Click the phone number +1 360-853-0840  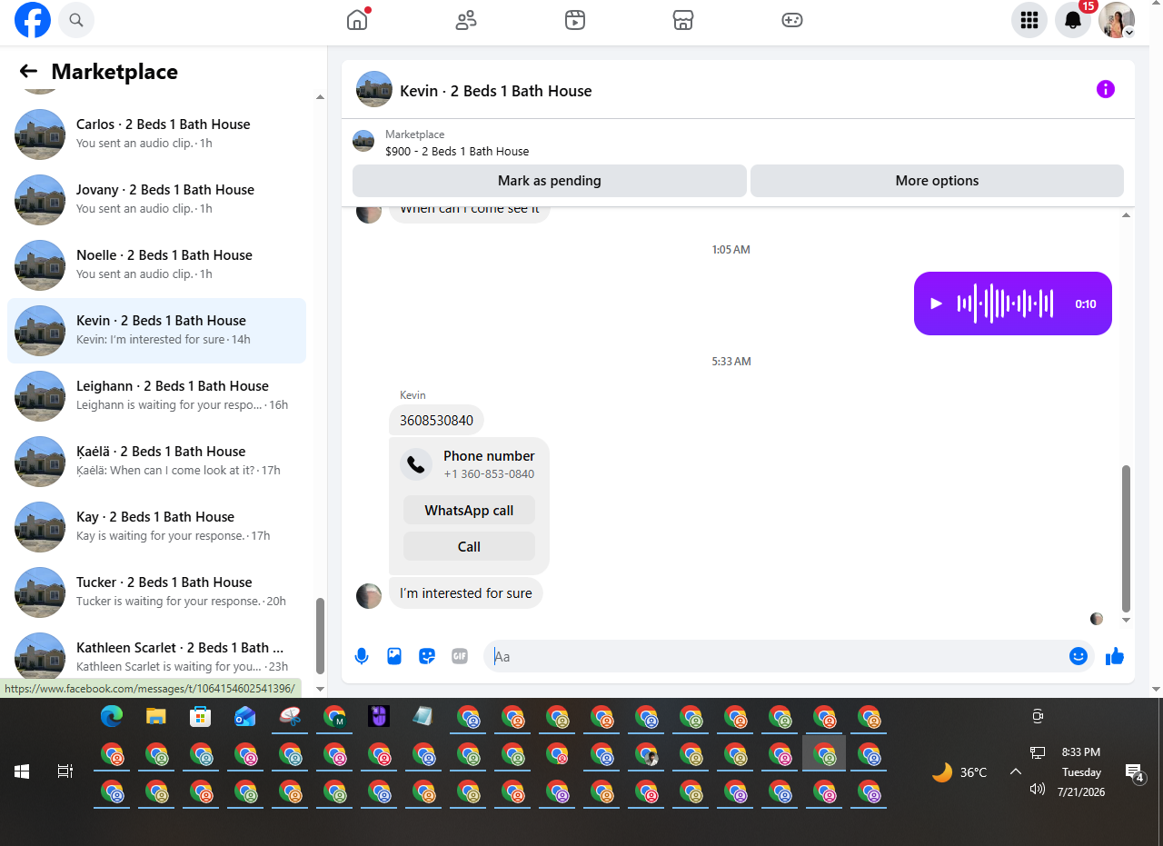[x=489, y=474]
